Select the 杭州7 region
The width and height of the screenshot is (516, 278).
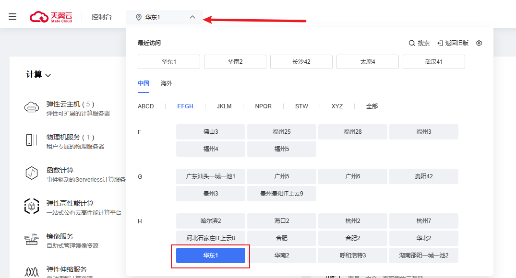423,221
